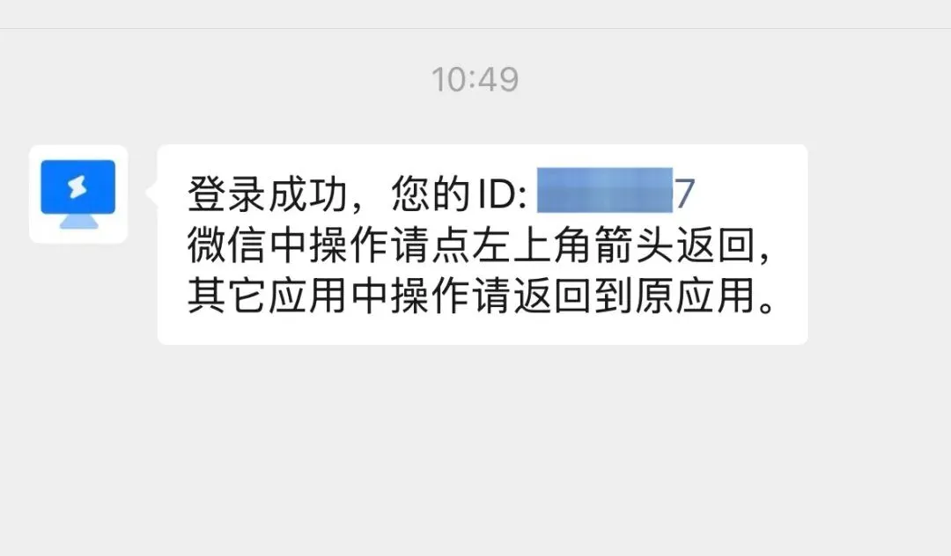Tap the sender's blue monitor avatar
Screen dimensions: 951x556
pyautogui.click(x=78, y=194)
